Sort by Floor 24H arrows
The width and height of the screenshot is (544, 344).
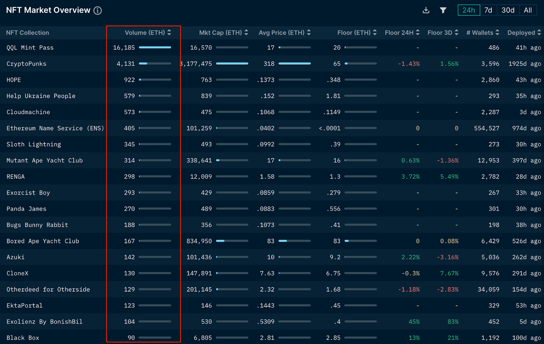coord(418,33)
